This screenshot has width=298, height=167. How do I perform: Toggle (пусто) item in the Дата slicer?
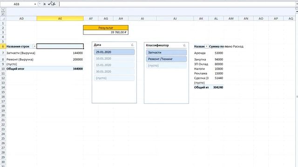click(114, 78)
